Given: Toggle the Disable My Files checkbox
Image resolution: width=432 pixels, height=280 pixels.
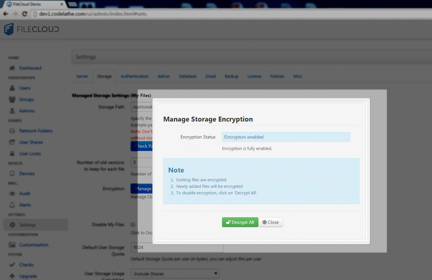Looking at the screenshot, I should pyautogui.click(x=133, y=224).
